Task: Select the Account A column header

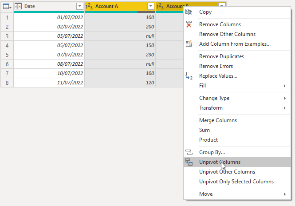Action: 120,6
